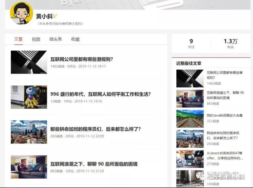Open article 那些拼命加班的程序员们 in main list
The image size is (253, 188).
96,129
